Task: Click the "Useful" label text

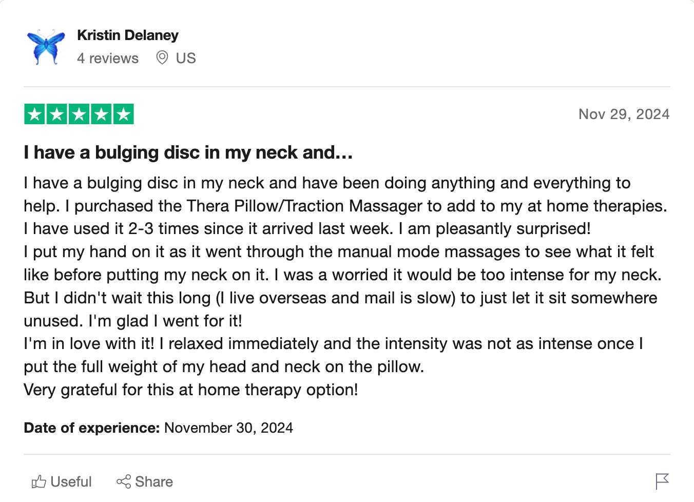Action: click(x=71, y=481)
